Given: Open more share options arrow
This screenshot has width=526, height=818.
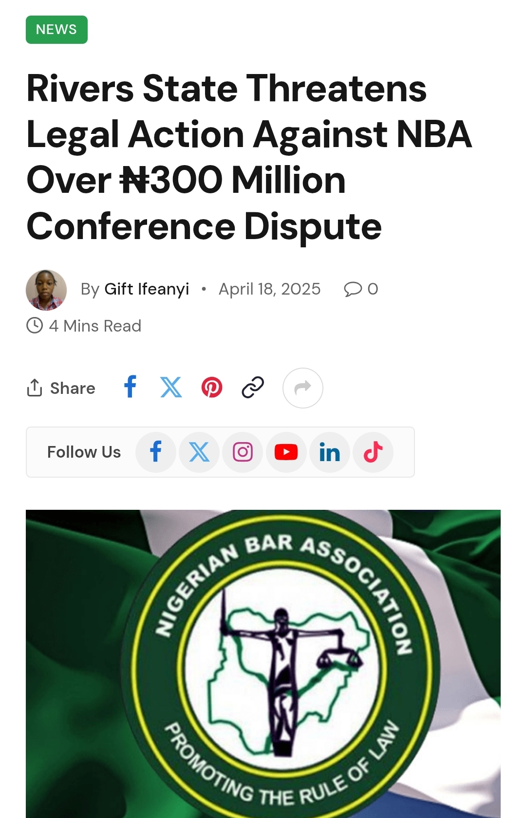Looking at the screenshot, I should (303, 388).
